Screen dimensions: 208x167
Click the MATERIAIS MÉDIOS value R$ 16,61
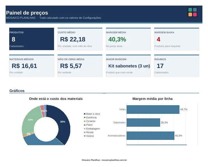point(24,66)
